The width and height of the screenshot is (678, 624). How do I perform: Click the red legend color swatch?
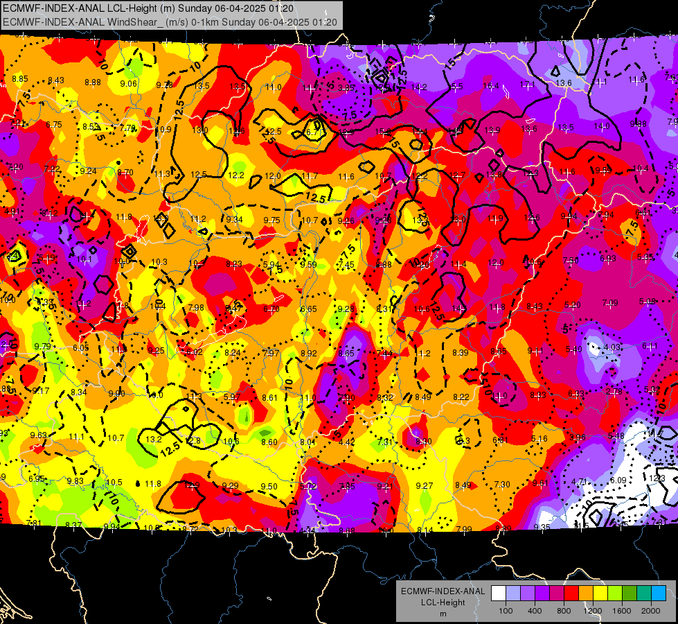571,593
